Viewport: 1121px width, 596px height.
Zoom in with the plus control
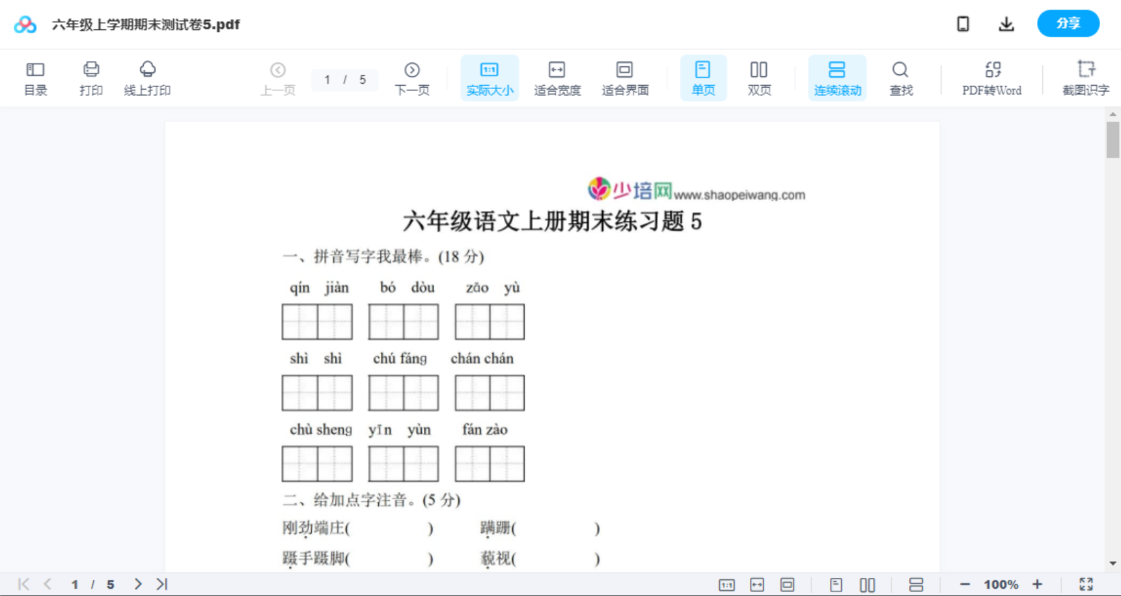click(x=1037, y=584)
